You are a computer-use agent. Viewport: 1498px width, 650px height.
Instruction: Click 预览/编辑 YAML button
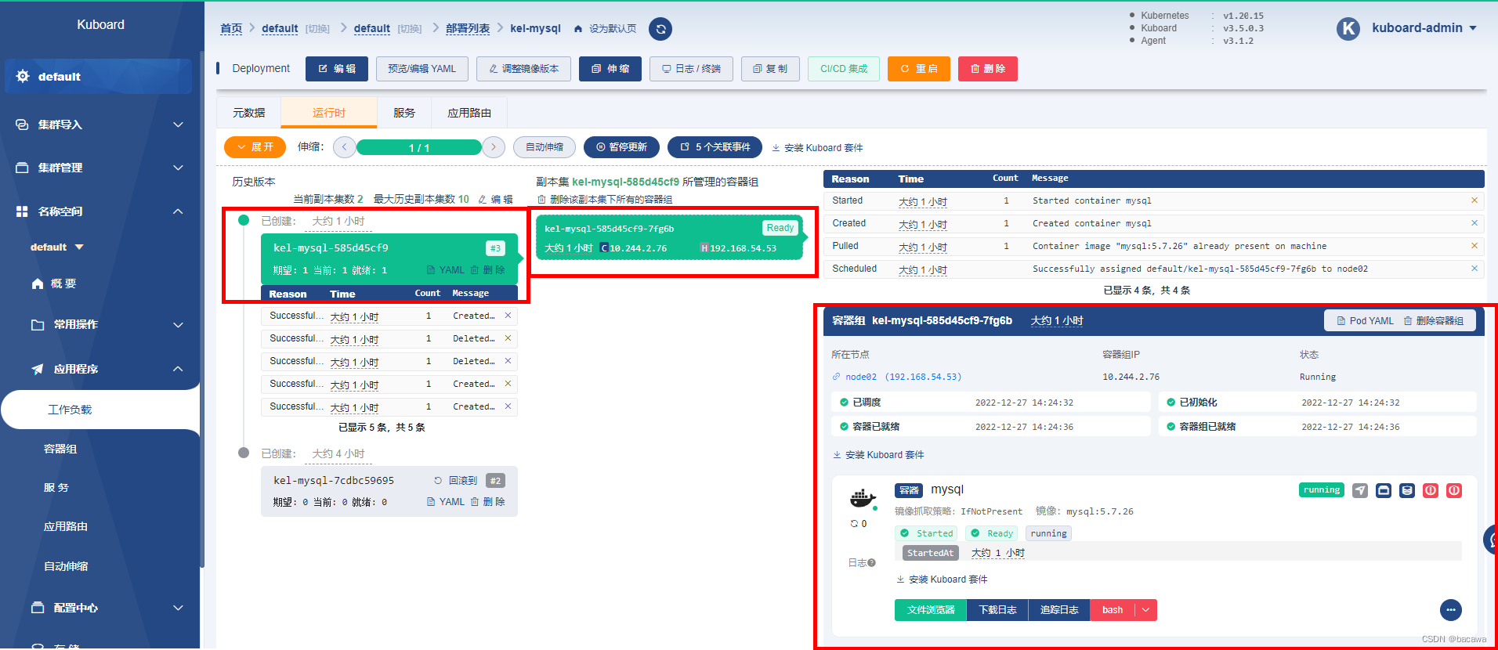(422, 69)
